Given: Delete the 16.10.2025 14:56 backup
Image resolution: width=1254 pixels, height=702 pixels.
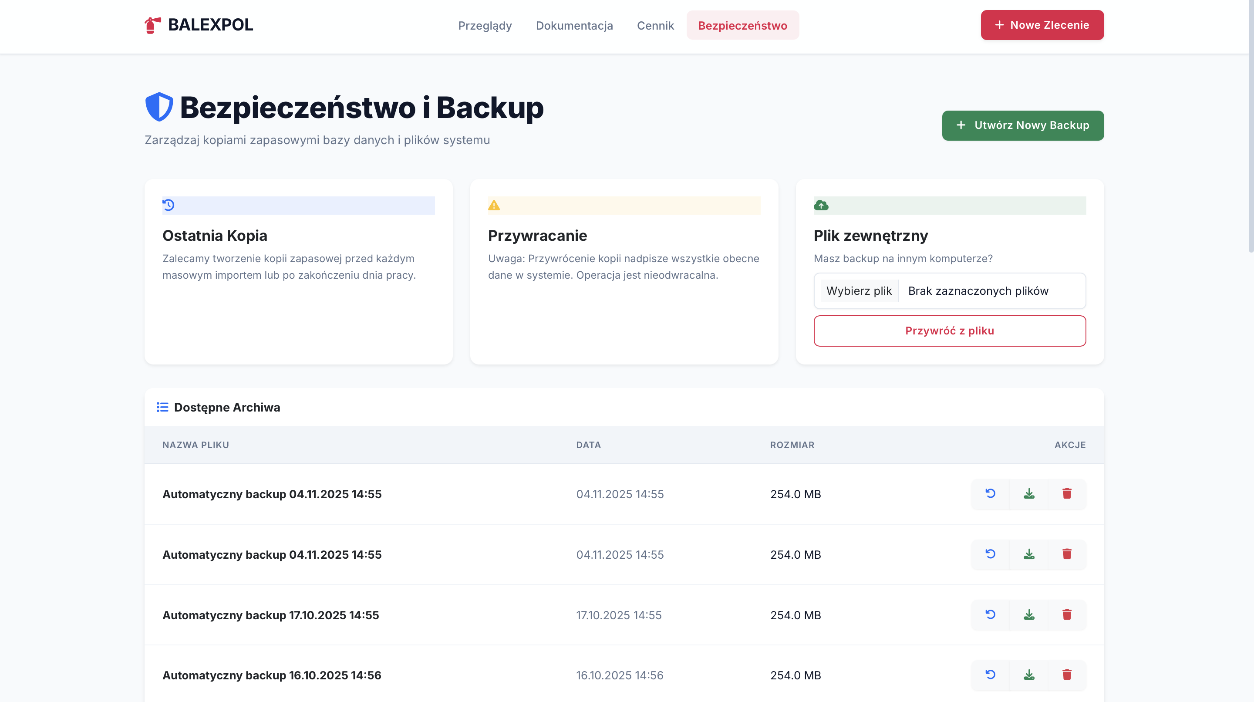Looking at the screenshot, I should pyautogui.click(x=1067, y=675).
